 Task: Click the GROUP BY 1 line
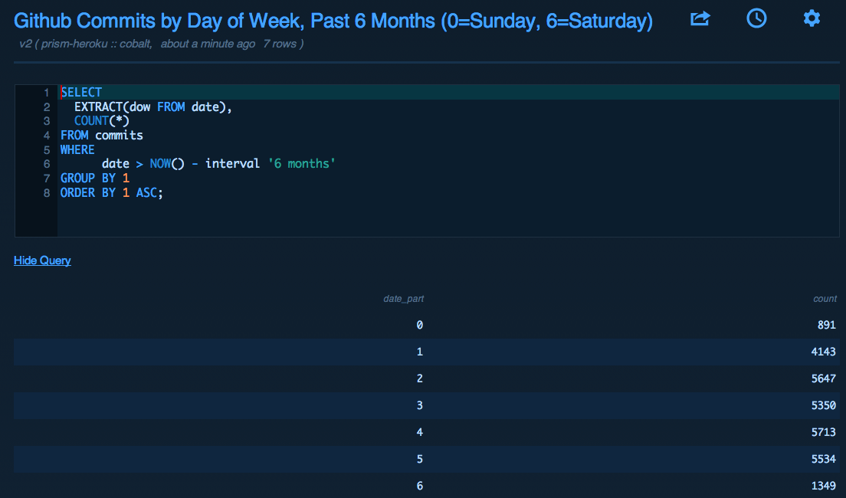tap(95, 179)
